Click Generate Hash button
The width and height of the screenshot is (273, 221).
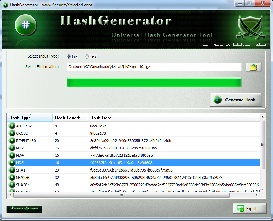[236, 100]
